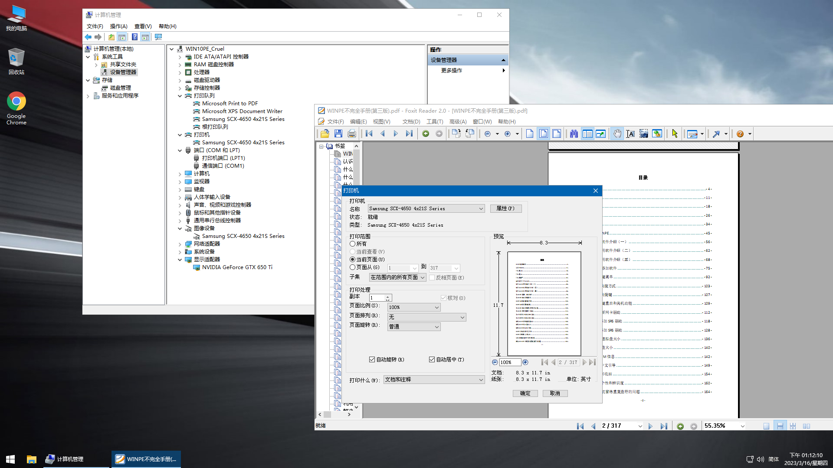Open the 文档(D) menu in Foxit Reader
Viewport: 833px width, 468px height.
coord(411,122)
